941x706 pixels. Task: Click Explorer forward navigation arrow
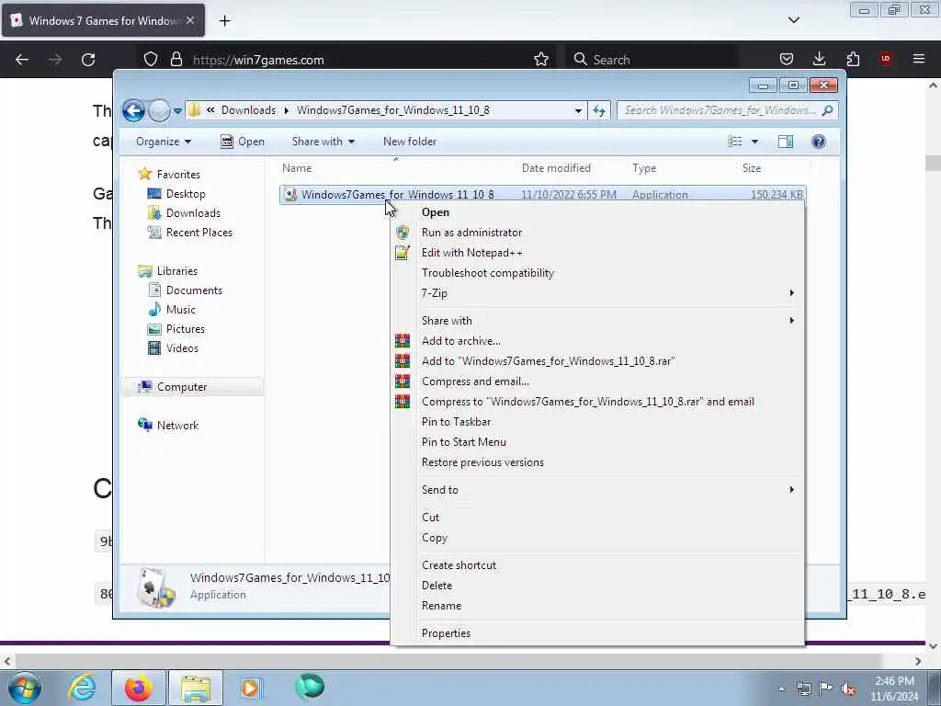pos(159,110)
